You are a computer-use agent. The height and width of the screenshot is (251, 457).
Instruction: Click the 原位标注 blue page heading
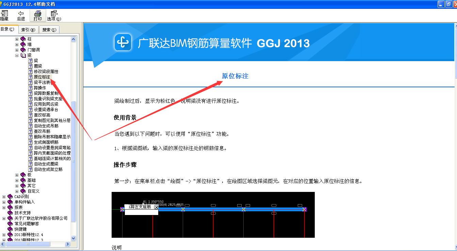click(235, 76)
